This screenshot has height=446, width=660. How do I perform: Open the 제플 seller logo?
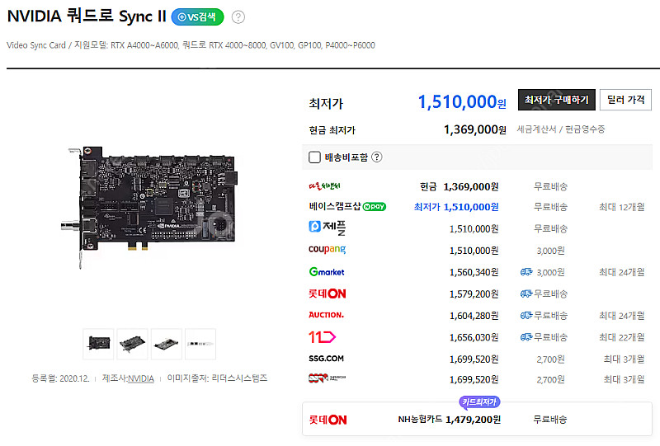click(x=328, y=228)
